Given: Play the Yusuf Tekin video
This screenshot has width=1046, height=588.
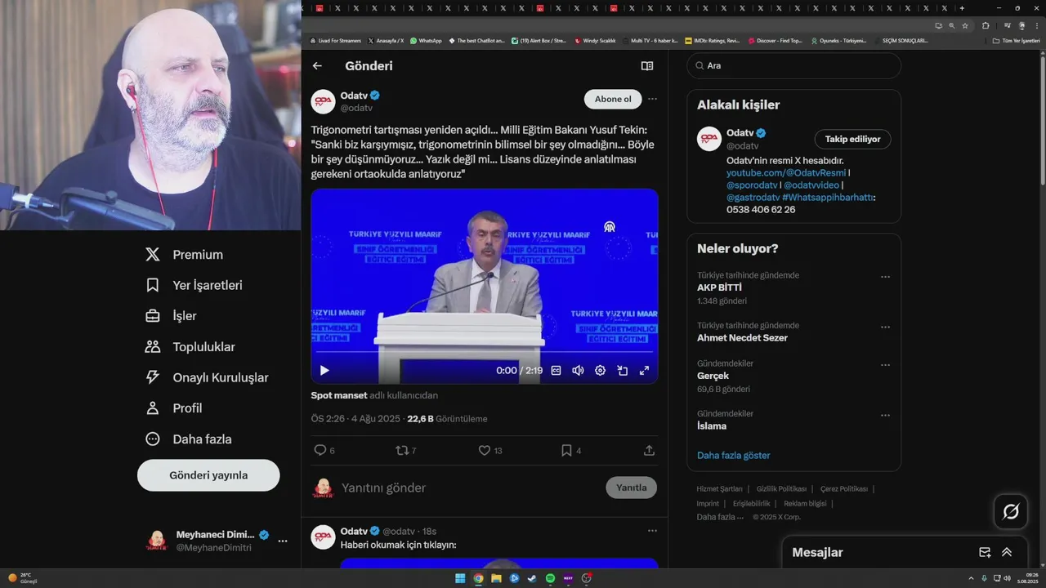Looking at the screenshot, I should click(324, 370).
